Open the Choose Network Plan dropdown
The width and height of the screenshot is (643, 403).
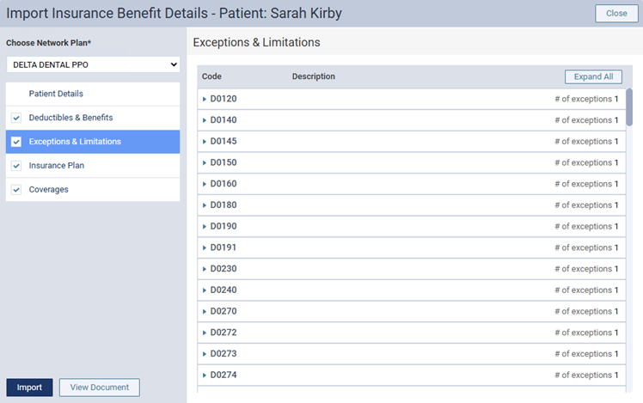click(x=93, y=64)
